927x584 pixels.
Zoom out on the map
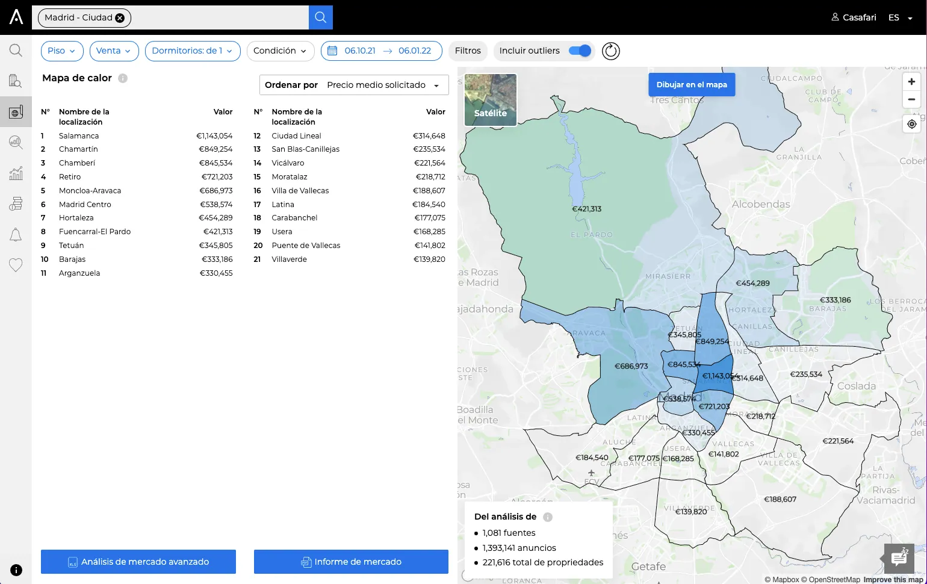(x=911, y=99)
